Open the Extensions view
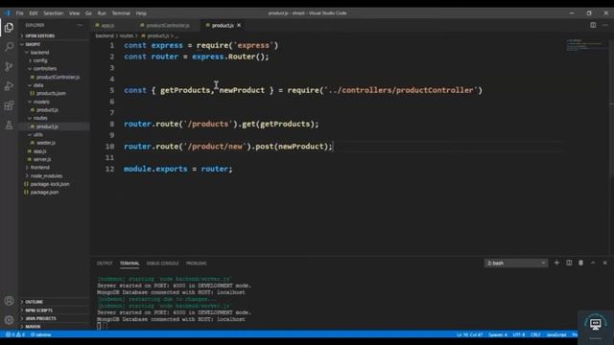The image size is (614, 345). pyautogui.click(x=9, y=105)
